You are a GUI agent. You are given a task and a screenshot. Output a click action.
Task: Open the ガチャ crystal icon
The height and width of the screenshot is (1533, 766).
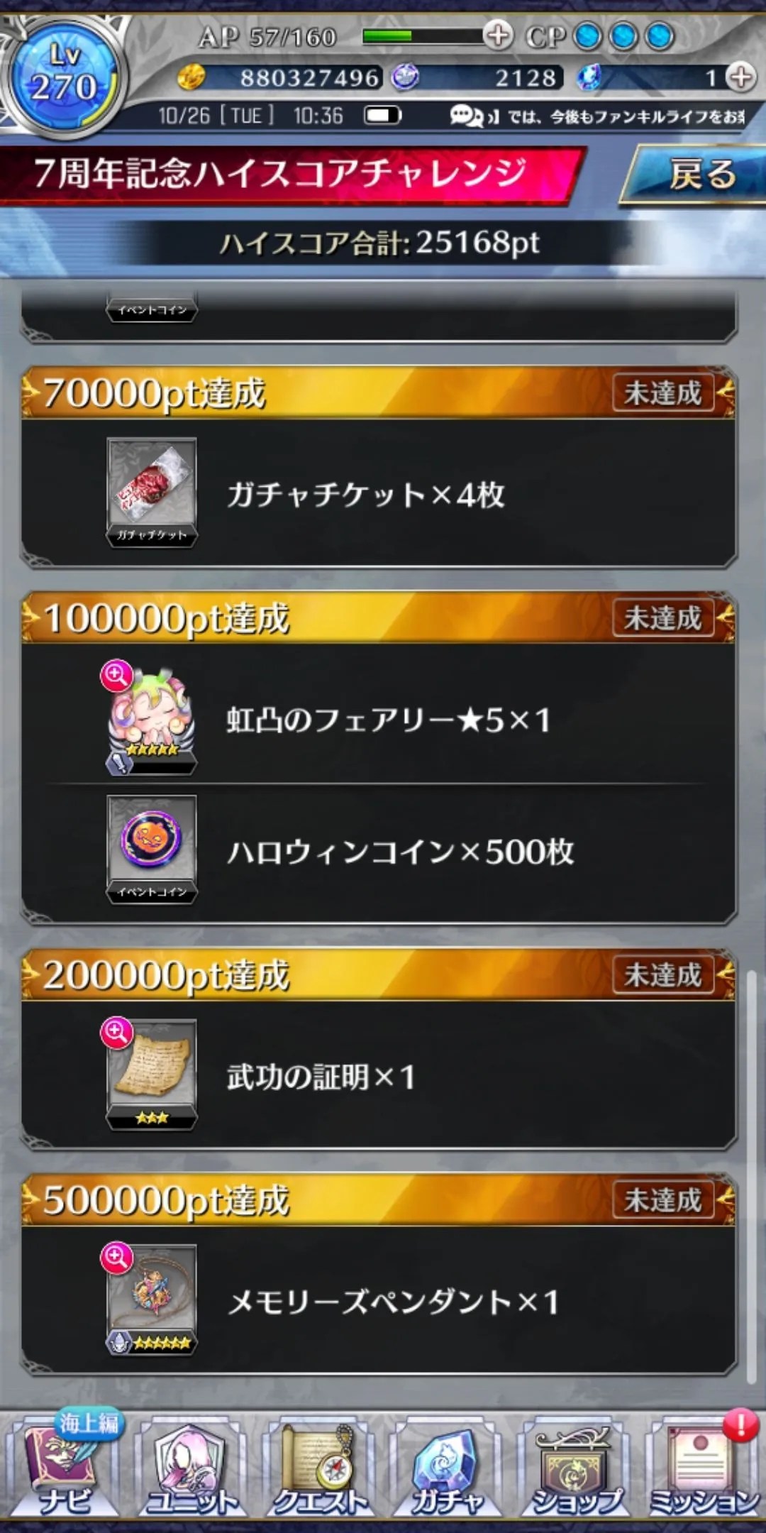pyautogui.click(x=447, y=1466)
